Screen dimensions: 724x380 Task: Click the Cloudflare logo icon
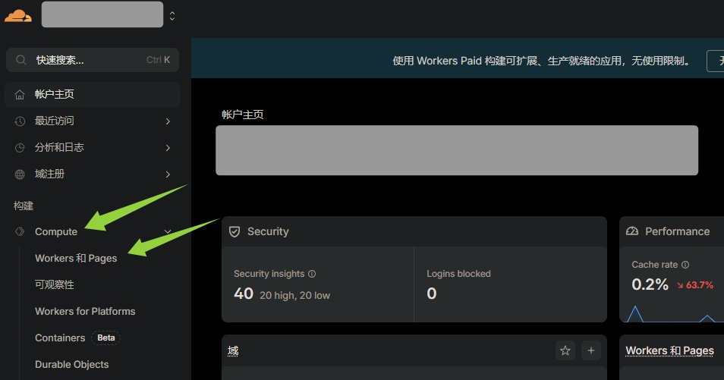point(18,14)
